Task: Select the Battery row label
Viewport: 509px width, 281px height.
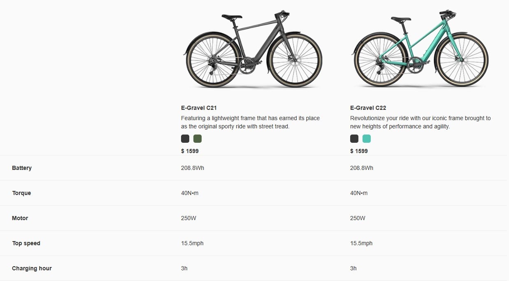Action: click(22, 168)
